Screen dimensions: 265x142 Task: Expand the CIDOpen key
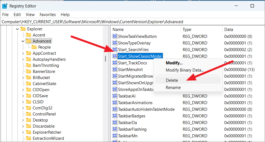(23, 90)
